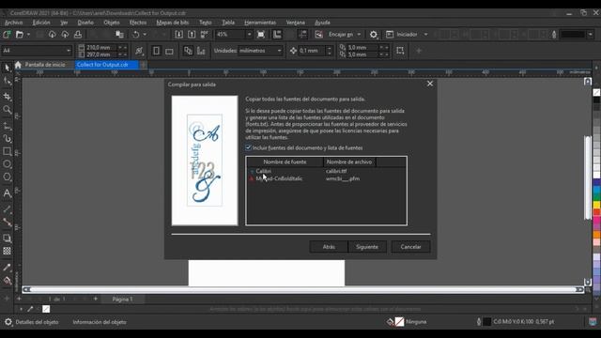The width and height of the screenshot is (601, 338).
Task: Click the Open folder icon
Action: pos(19,35)
